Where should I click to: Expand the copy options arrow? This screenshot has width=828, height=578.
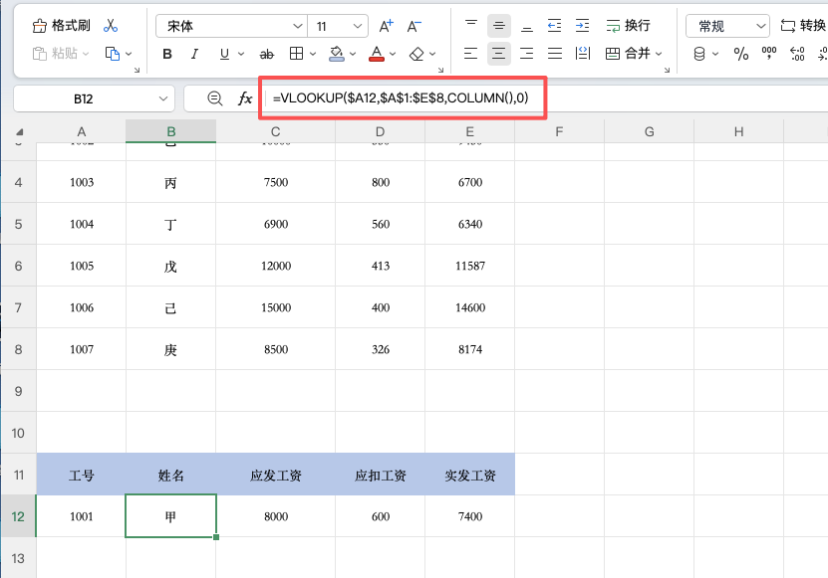point(129,54)
